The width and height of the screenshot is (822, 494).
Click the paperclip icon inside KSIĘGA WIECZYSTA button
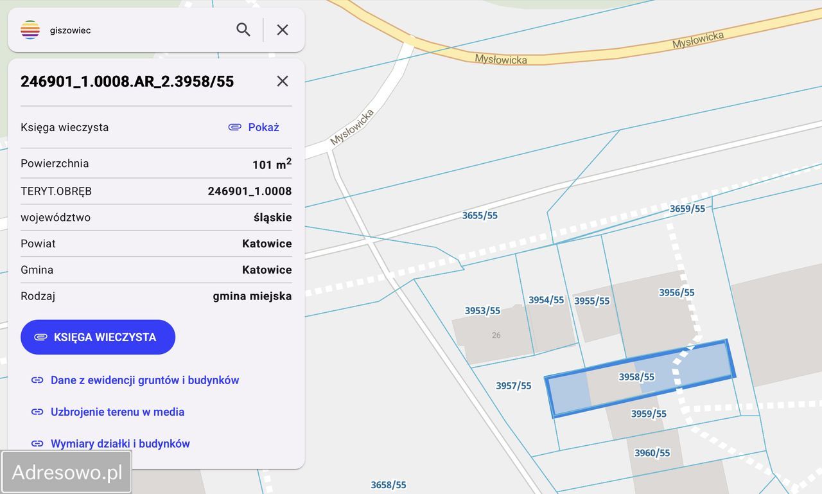click(x=40, y=337)
